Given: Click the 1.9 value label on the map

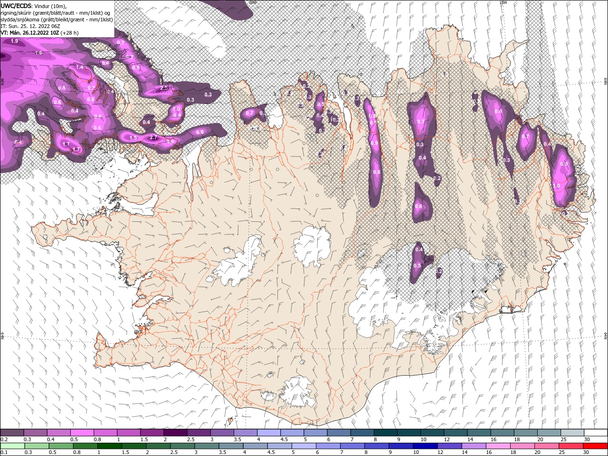Looking at the screenshot, I should click(14, 42).
